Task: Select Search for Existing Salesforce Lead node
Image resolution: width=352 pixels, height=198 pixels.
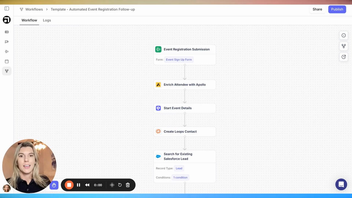Action: pos(185,166)
